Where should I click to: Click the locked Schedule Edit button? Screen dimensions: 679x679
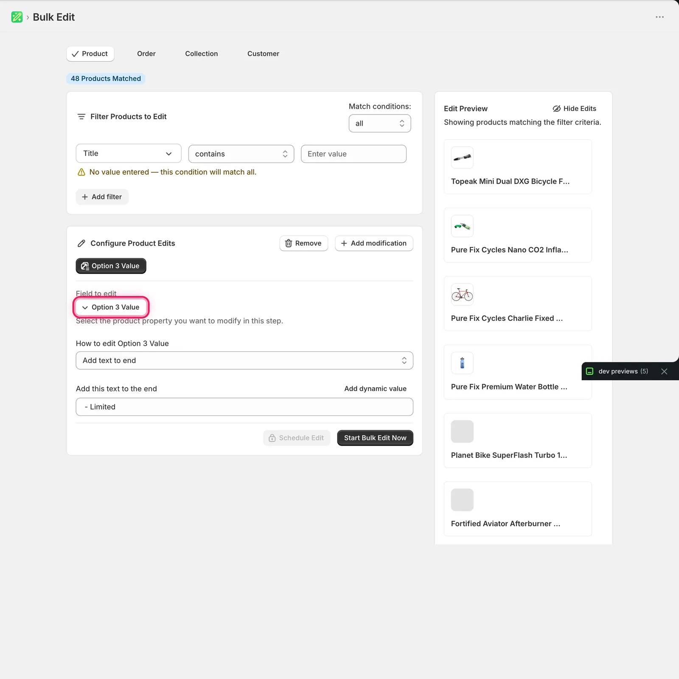(297, 438)
